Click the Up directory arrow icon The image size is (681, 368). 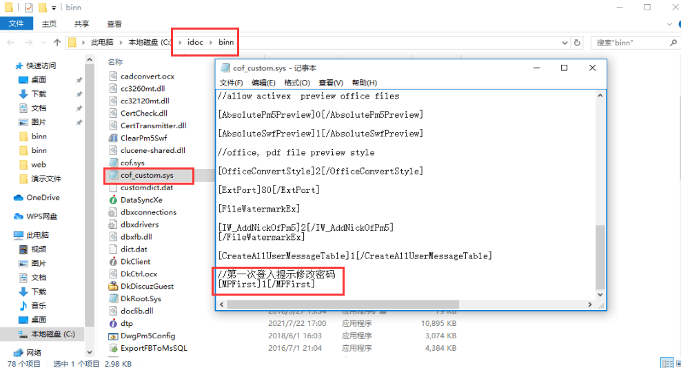tap(53, 43)
